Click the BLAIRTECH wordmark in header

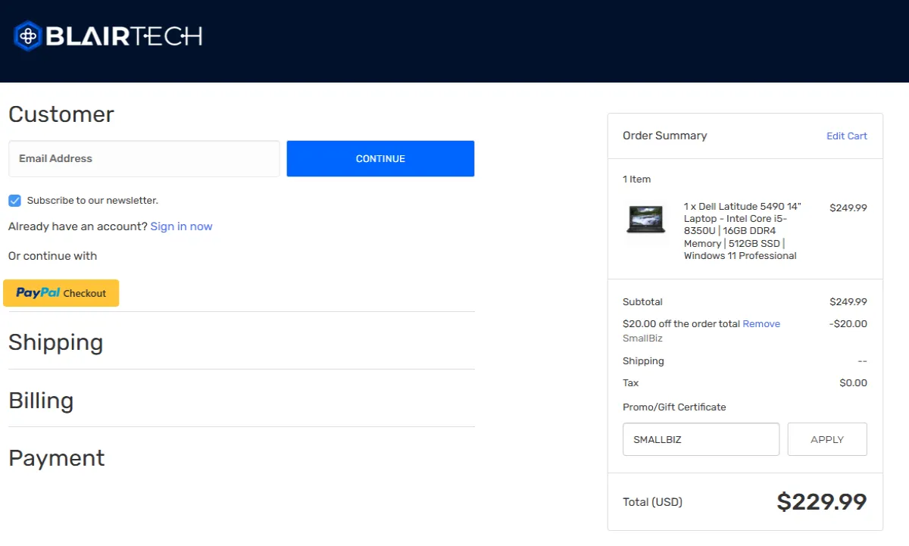(x=124, y=36)
